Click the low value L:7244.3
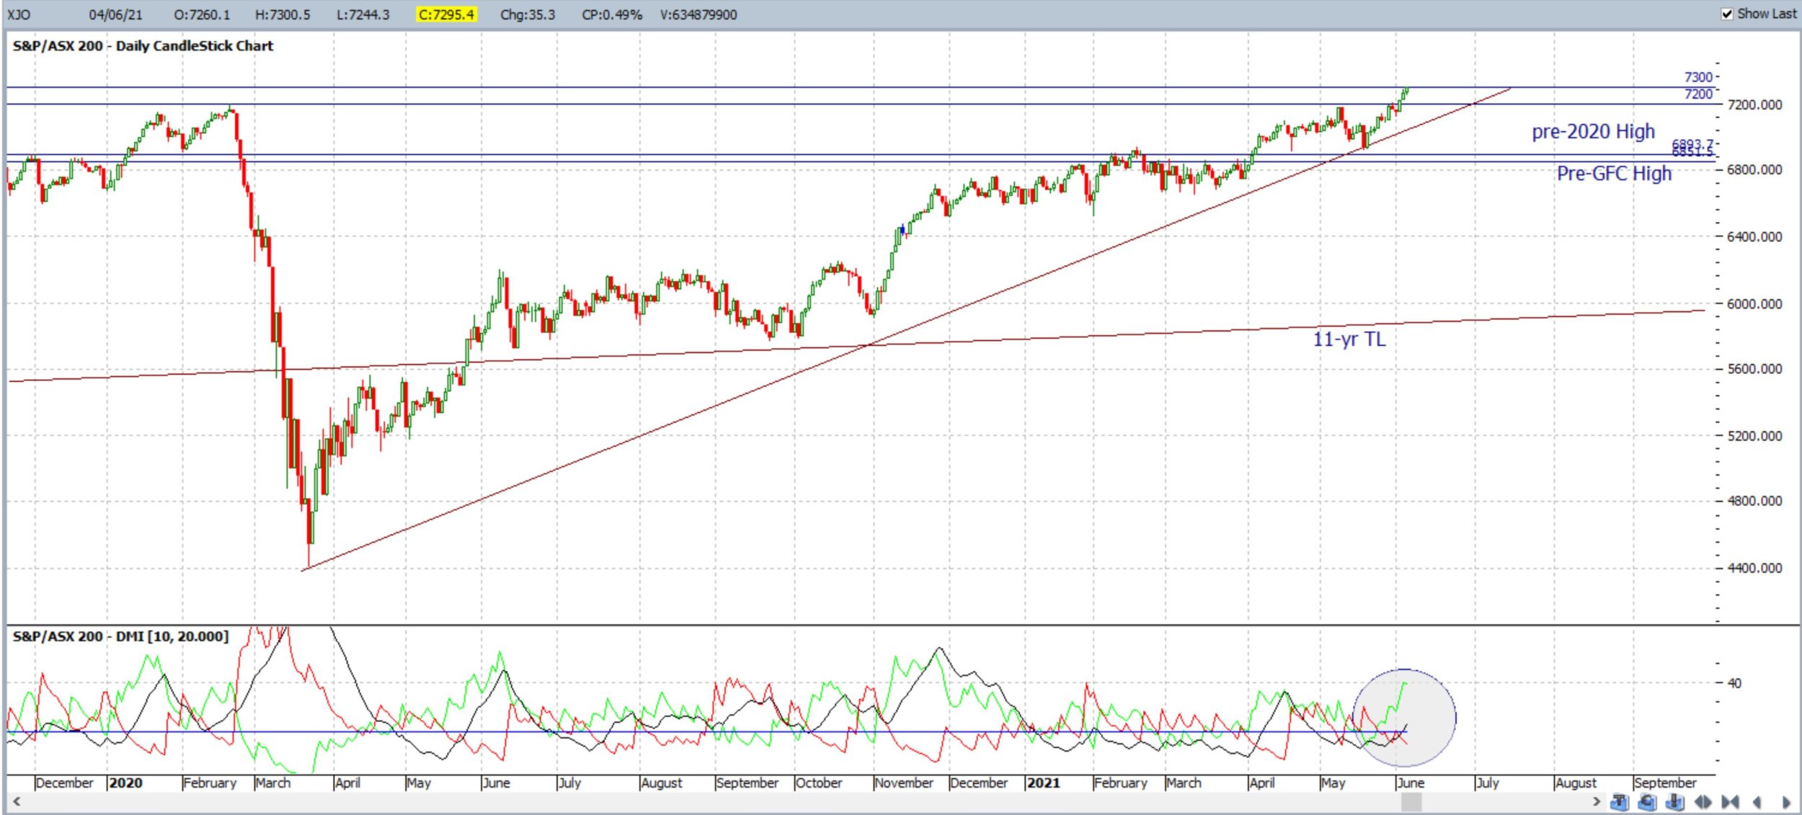 point(363,14)
